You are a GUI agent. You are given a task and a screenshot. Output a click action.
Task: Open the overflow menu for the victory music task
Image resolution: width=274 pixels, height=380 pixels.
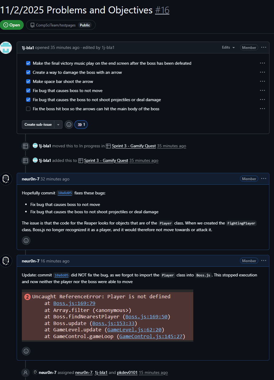(262, 63)
